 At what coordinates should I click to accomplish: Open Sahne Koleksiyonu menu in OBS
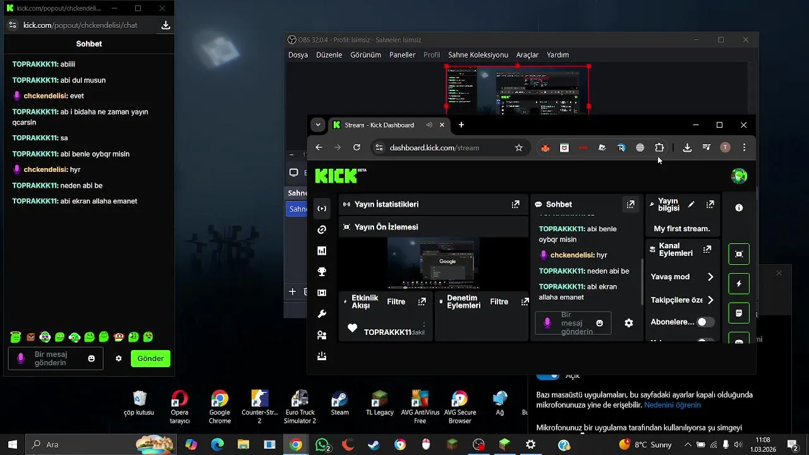point(478,55)
